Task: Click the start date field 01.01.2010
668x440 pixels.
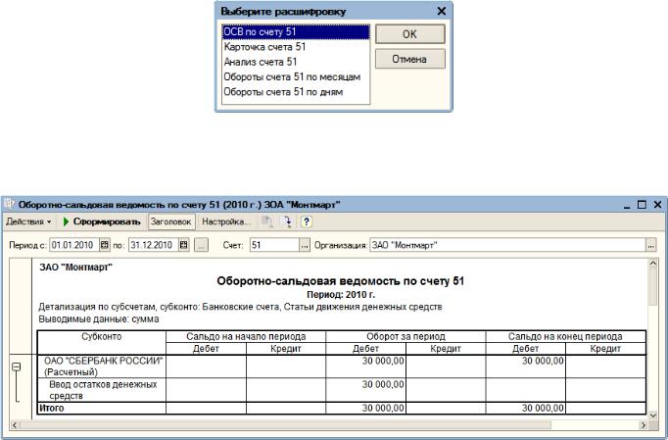Action: [x=74, y=245]
